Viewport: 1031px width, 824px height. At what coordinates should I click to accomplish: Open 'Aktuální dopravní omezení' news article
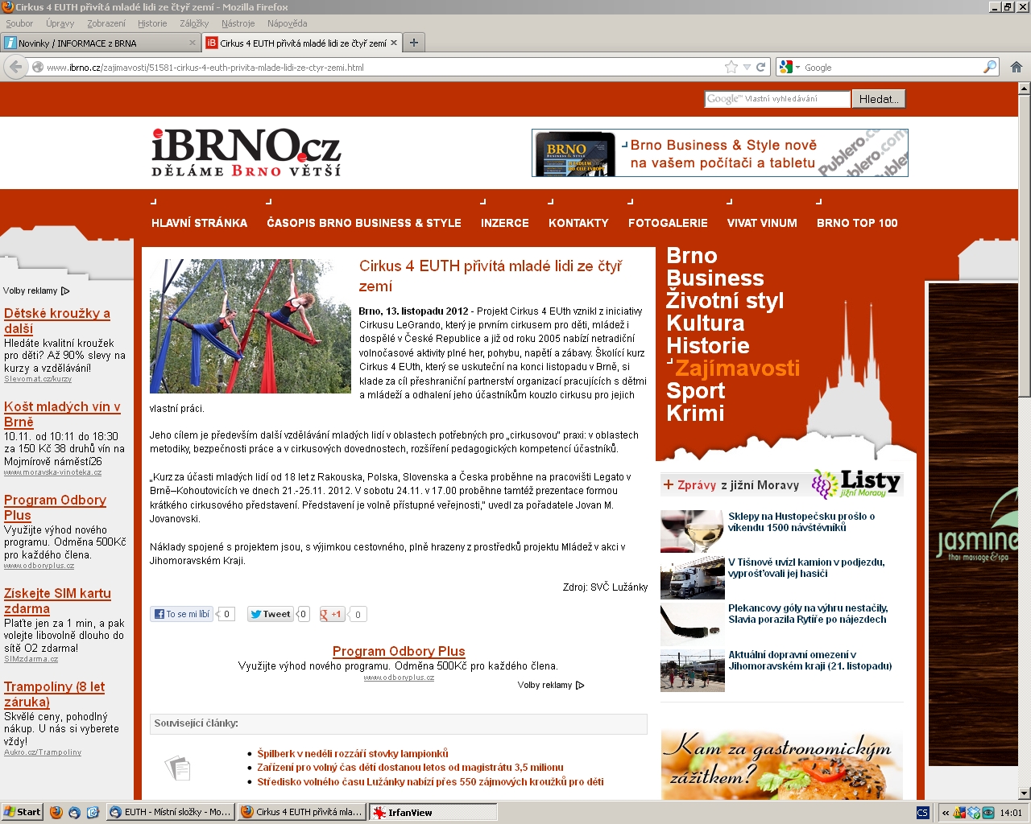(x=810, y=660)
